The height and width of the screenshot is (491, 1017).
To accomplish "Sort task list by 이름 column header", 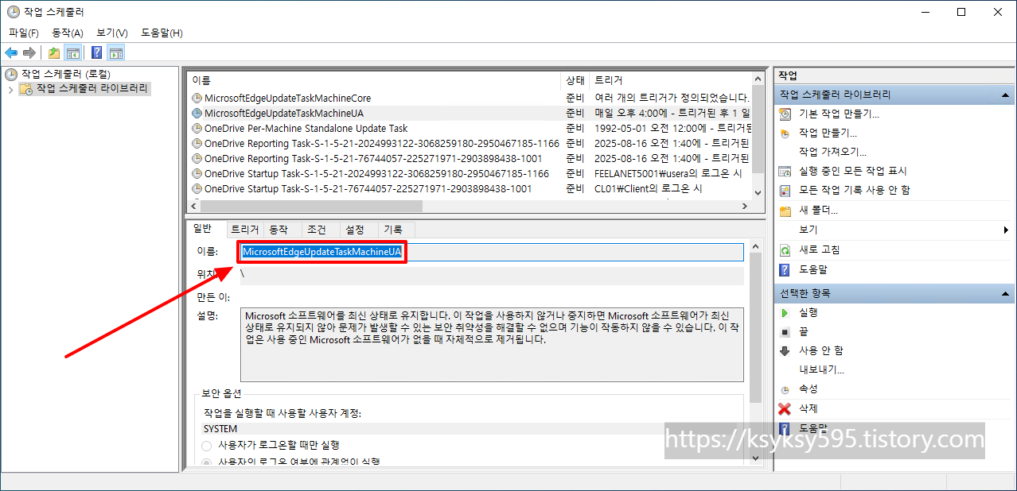I will [374, 80].
